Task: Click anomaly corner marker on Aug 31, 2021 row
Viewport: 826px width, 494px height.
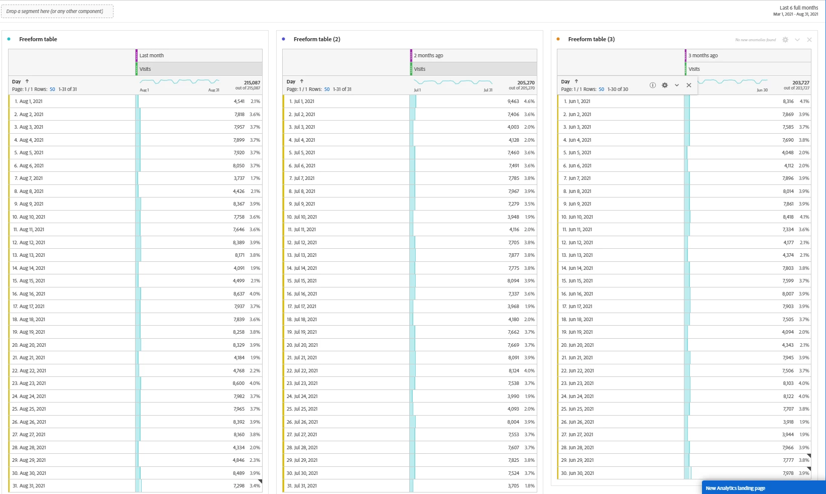Action: [x=260, y=481]
